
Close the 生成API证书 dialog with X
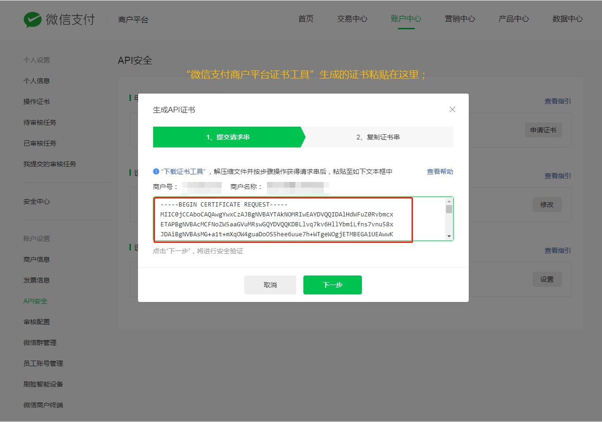[452, 110]
